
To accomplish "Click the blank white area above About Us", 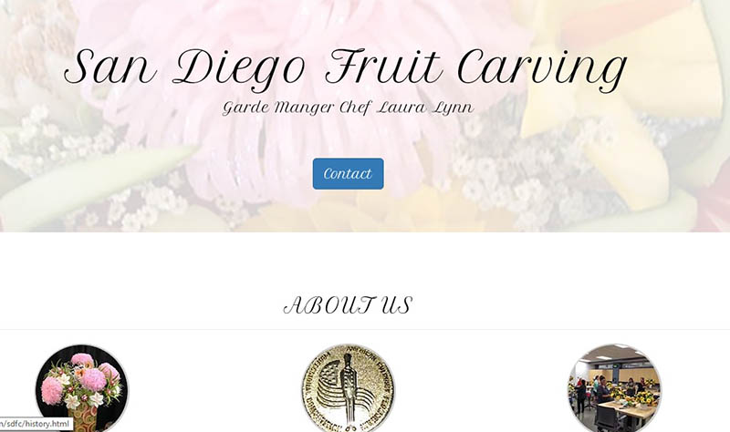I will pyautogui.click(x=365, y=261).
